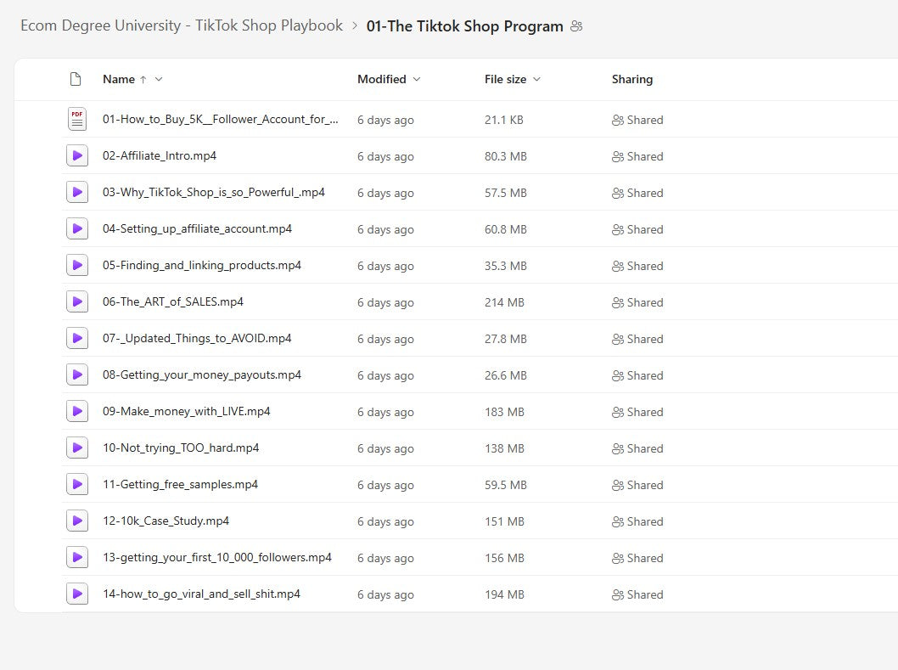
Task: Click the video icon for 12-10k_Case_Study.mp4
Action: tap(76, 521)
